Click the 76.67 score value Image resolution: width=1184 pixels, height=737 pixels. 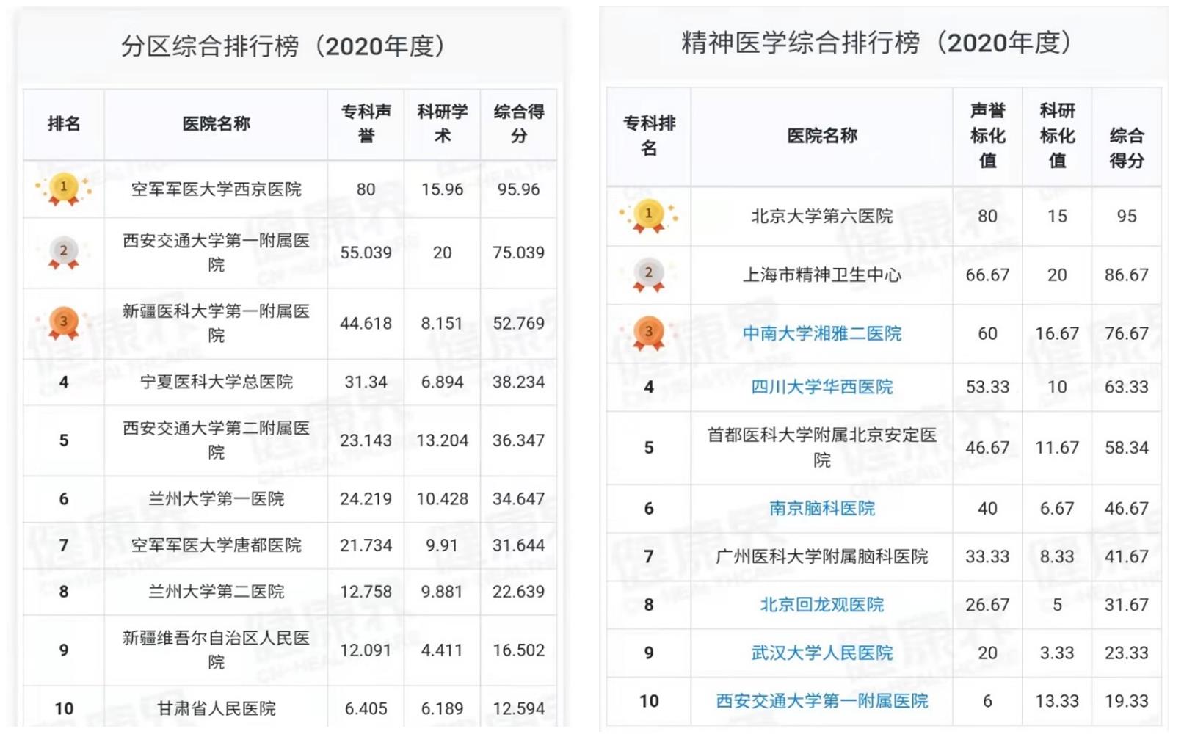1127,334
